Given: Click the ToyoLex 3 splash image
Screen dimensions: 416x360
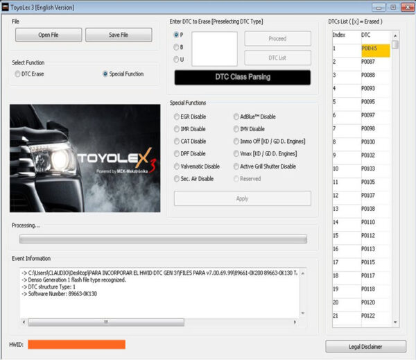Looking at the screenshot, I should point(85,158).
